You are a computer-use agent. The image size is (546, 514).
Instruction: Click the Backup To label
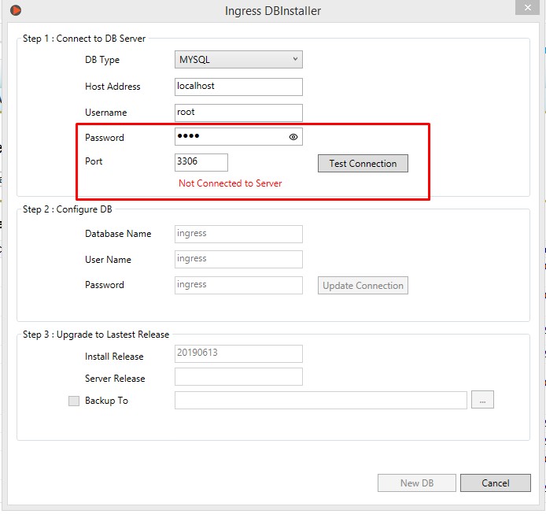(x=106, y=401)
